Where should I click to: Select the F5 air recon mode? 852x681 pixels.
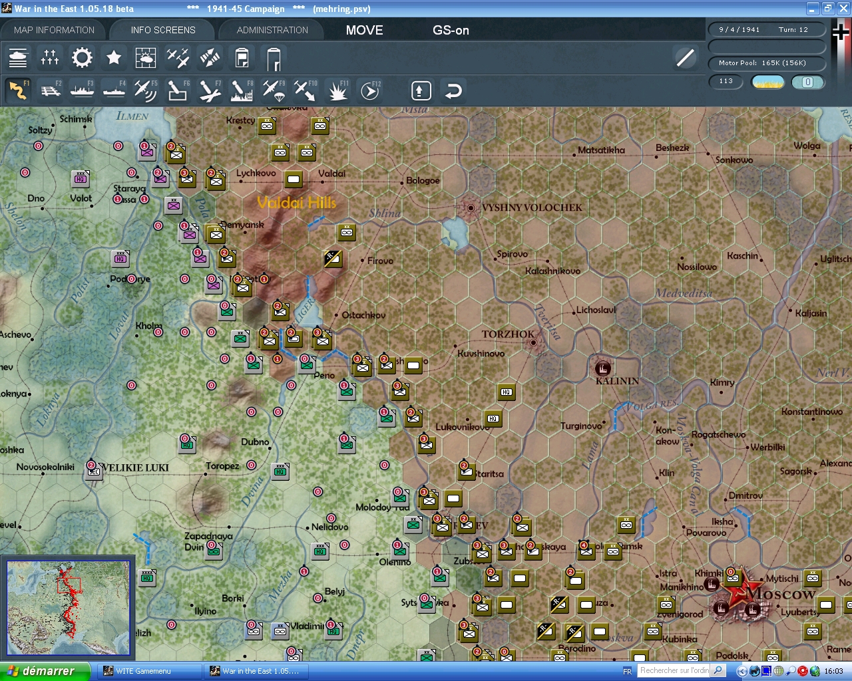(146, 90)
